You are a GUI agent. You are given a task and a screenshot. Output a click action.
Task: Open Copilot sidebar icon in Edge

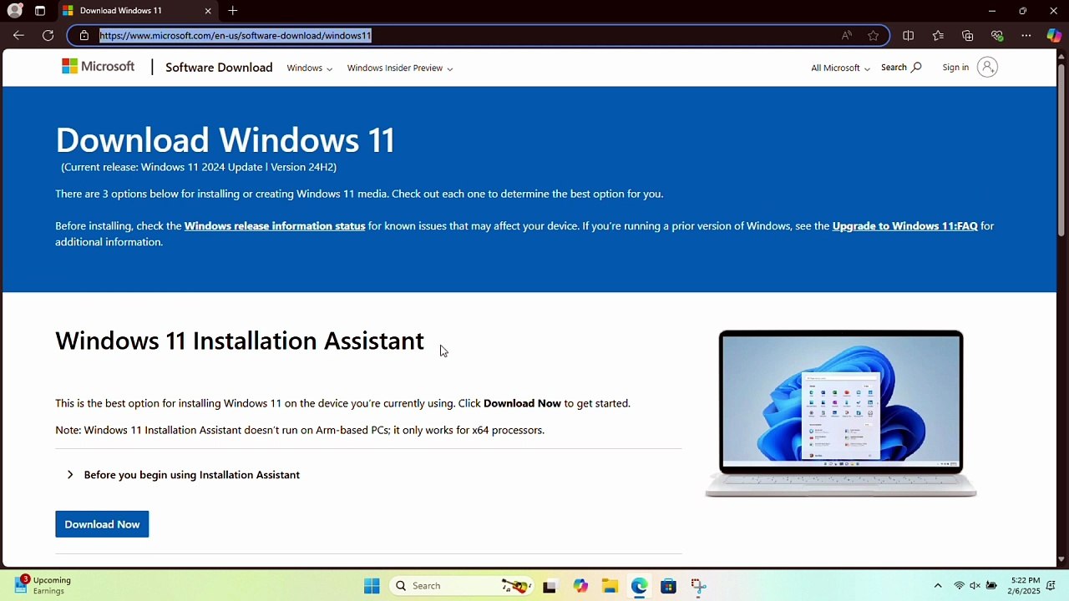point(1054,35)
